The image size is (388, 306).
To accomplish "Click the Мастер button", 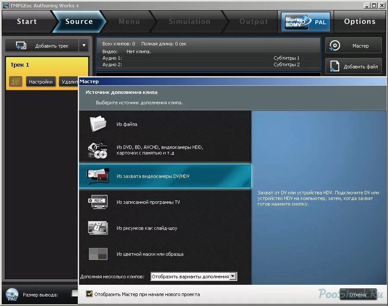I will [353, 45].
